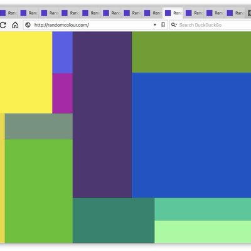Go to the home page
This screenshot has height=251, width=251.
15,25
